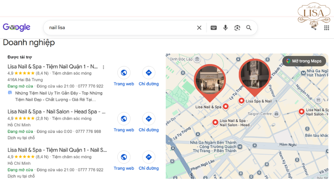
Task: Clear the search text with the X
Action: pos(199,27)
